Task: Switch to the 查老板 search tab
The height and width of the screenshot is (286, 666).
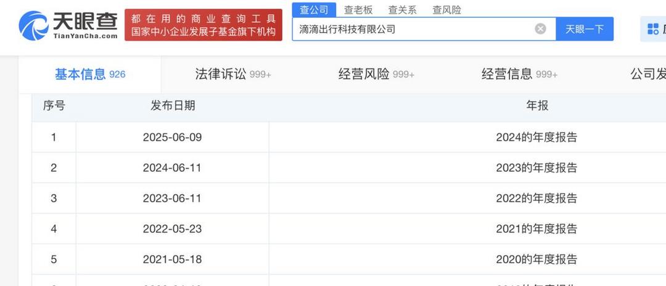Action: 358,10
